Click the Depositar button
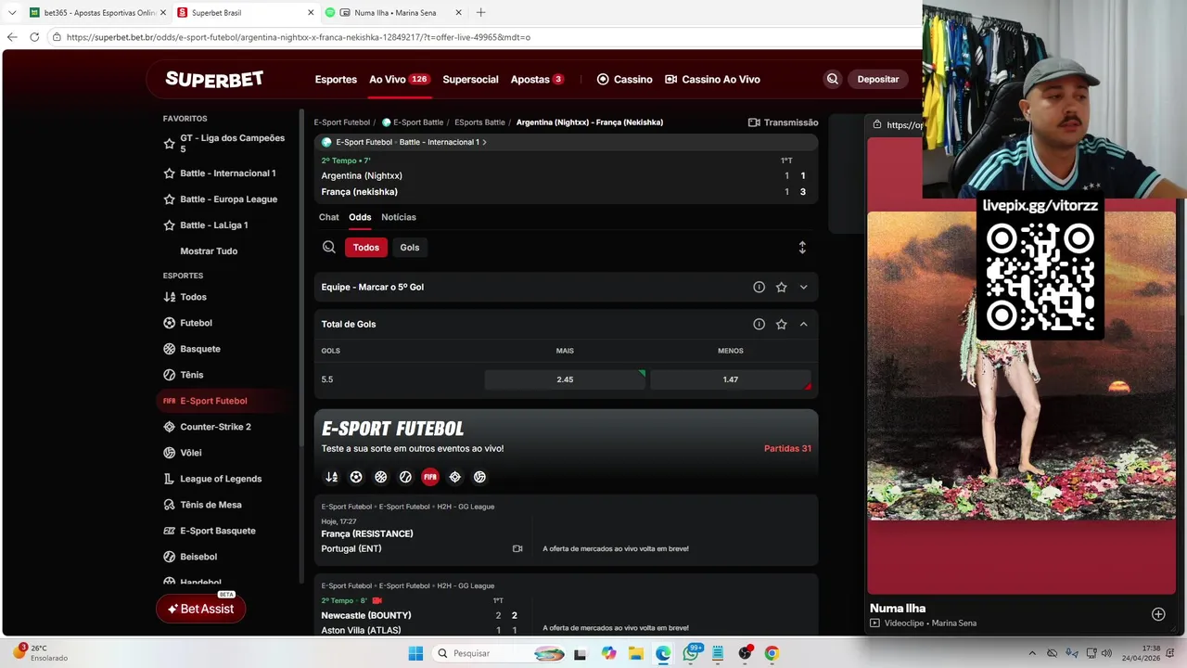Image resolution: width=1187 pixels, height=668 pixels. (x=877, y=79)
